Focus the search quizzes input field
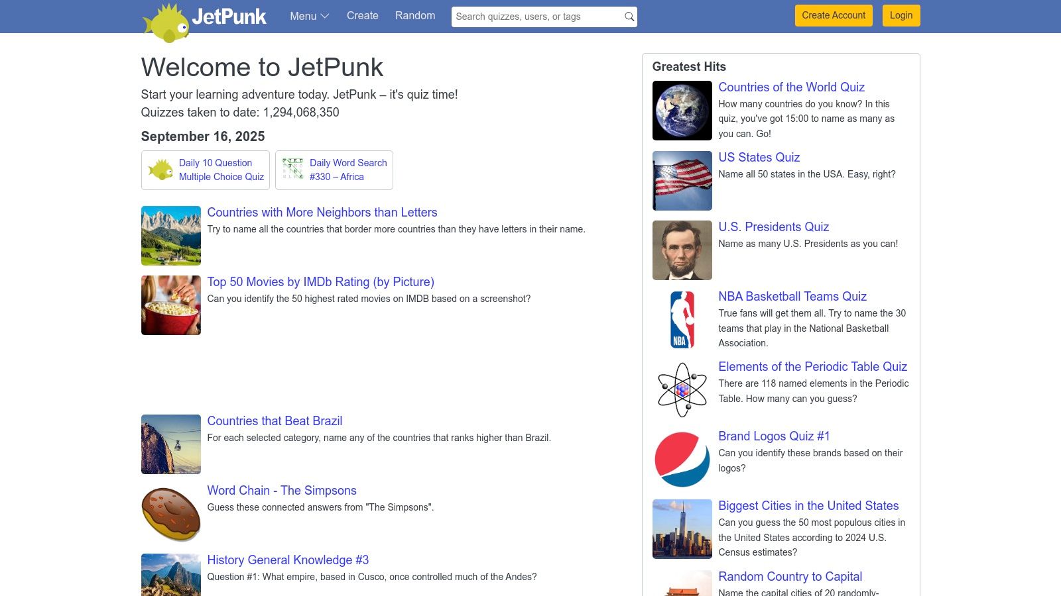This screenshot has height=596, width=1061. (x=537, y=17)
